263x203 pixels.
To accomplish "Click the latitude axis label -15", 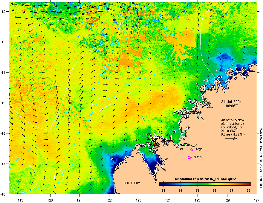I will click(3, 103).
